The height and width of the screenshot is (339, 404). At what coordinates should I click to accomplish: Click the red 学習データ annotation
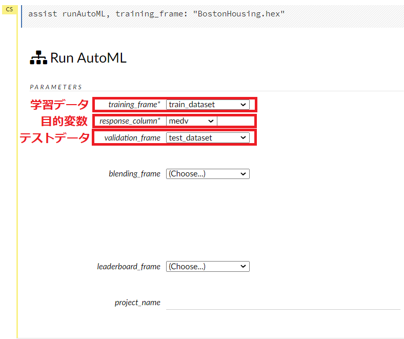(x=59, y=105)
